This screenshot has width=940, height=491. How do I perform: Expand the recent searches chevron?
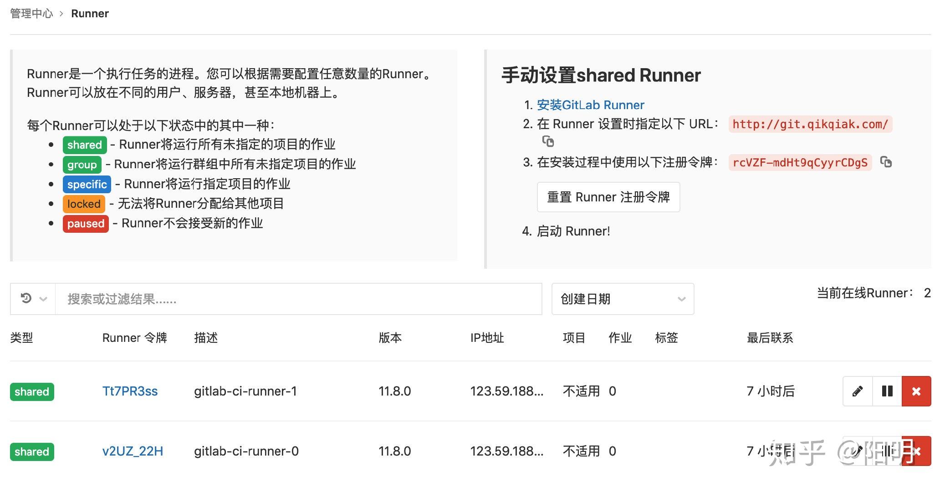coord(43,299)
